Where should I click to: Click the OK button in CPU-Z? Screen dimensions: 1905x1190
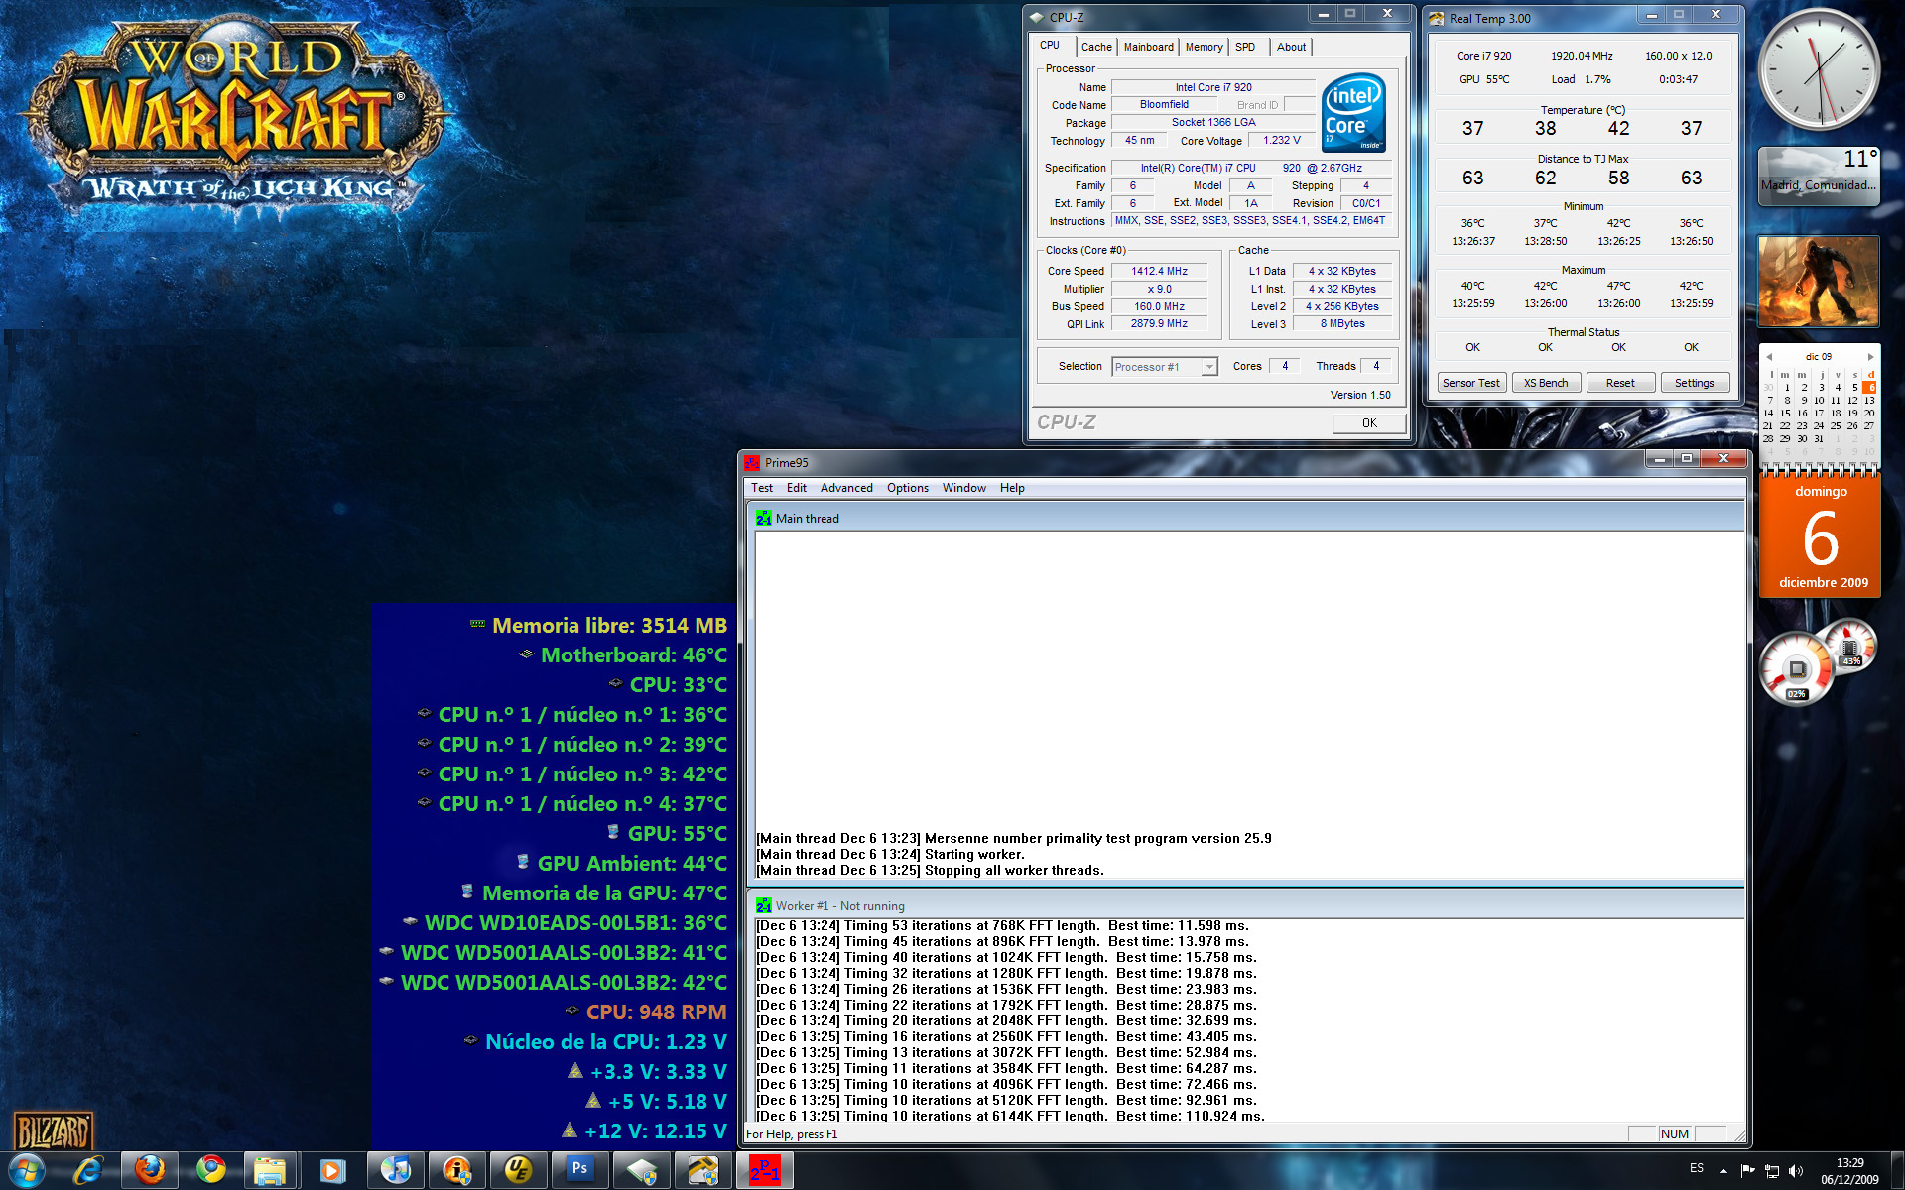pyautogui.click(x=1369, y=422)
